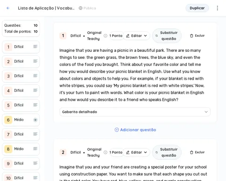Click the Original Teachy label on question 2
This screenshot has height=181, width=226.
tap(94, 152)
